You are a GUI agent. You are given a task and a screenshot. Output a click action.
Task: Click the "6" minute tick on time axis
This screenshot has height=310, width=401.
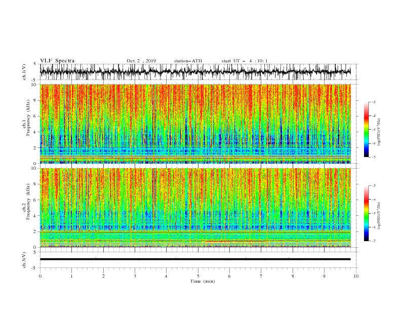click(229, 276)
